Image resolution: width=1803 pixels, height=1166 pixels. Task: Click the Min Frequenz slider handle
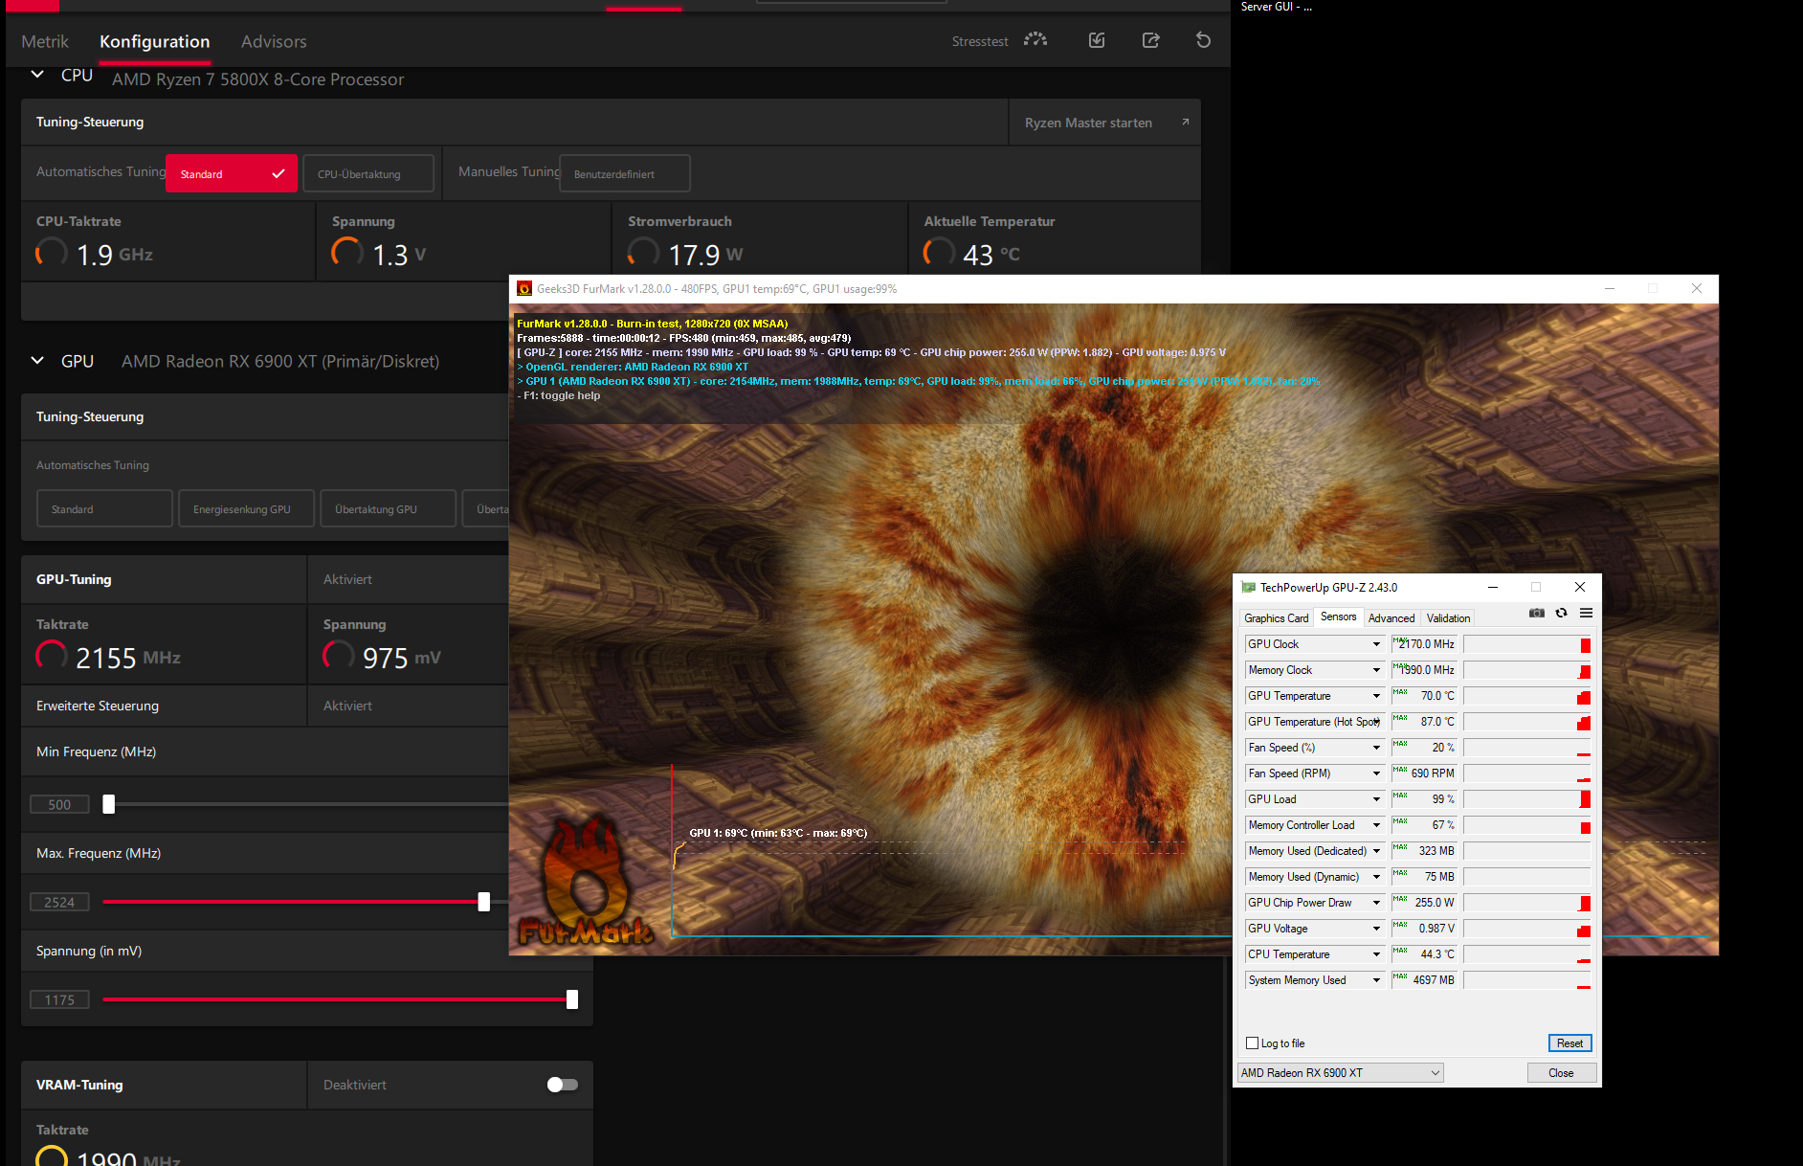(x=109, y=804)
